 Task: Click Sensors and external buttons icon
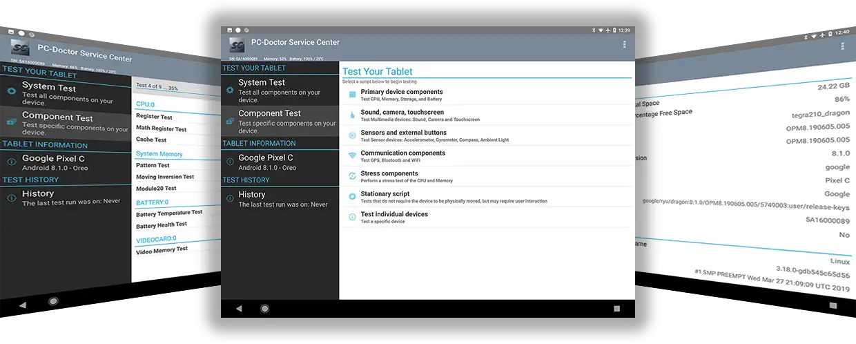[352, 135]
